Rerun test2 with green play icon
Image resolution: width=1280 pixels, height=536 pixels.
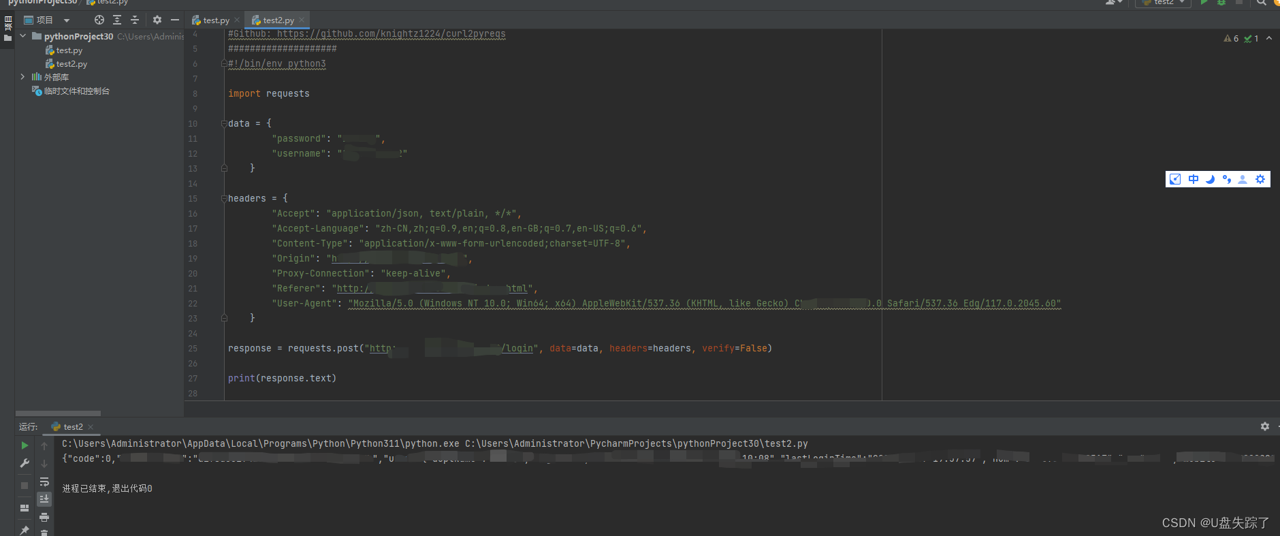pos(25,445)
